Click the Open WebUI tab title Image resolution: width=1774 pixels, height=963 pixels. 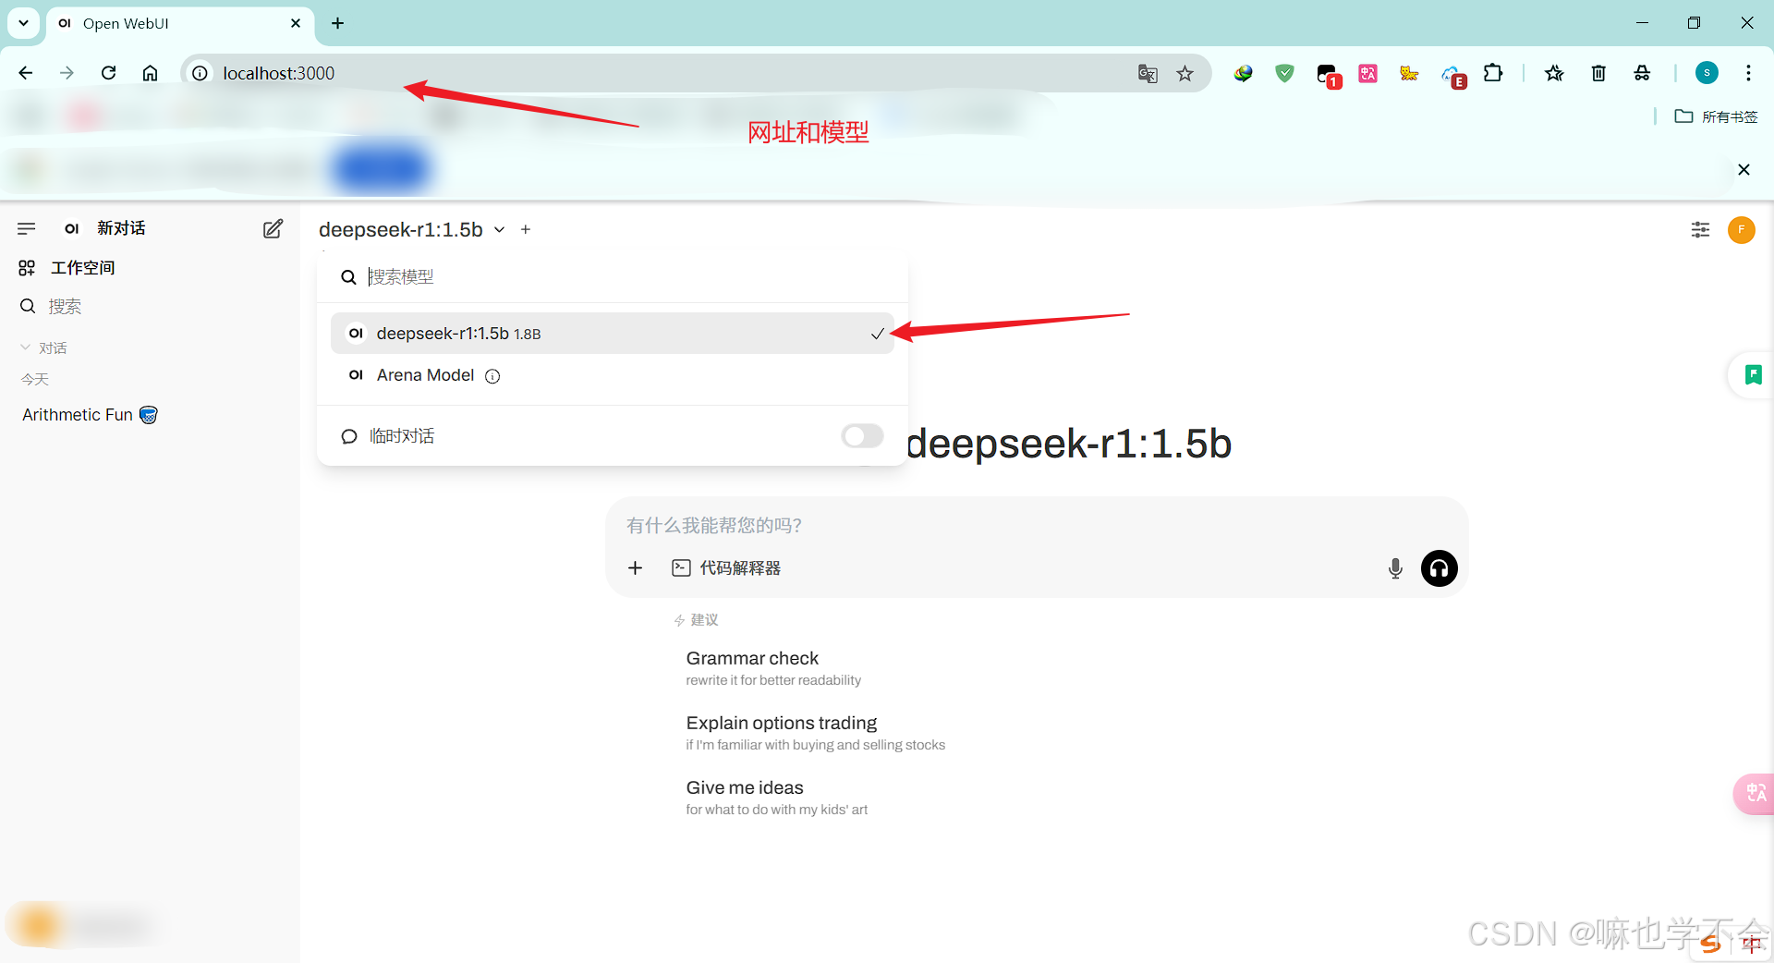(x=126, y=23)
